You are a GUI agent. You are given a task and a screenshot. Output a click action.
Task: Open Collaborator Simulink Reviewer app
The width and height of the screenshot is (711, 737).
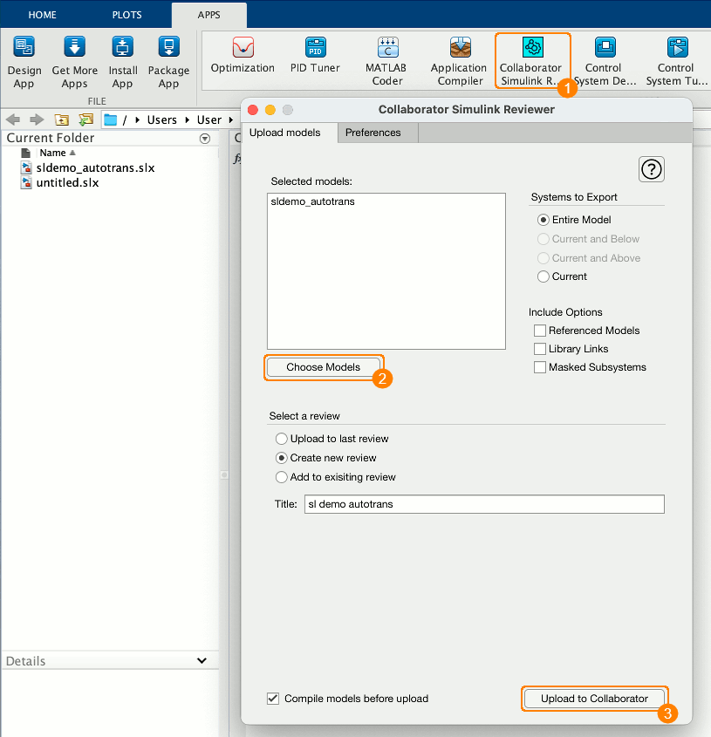coord(532,62)
